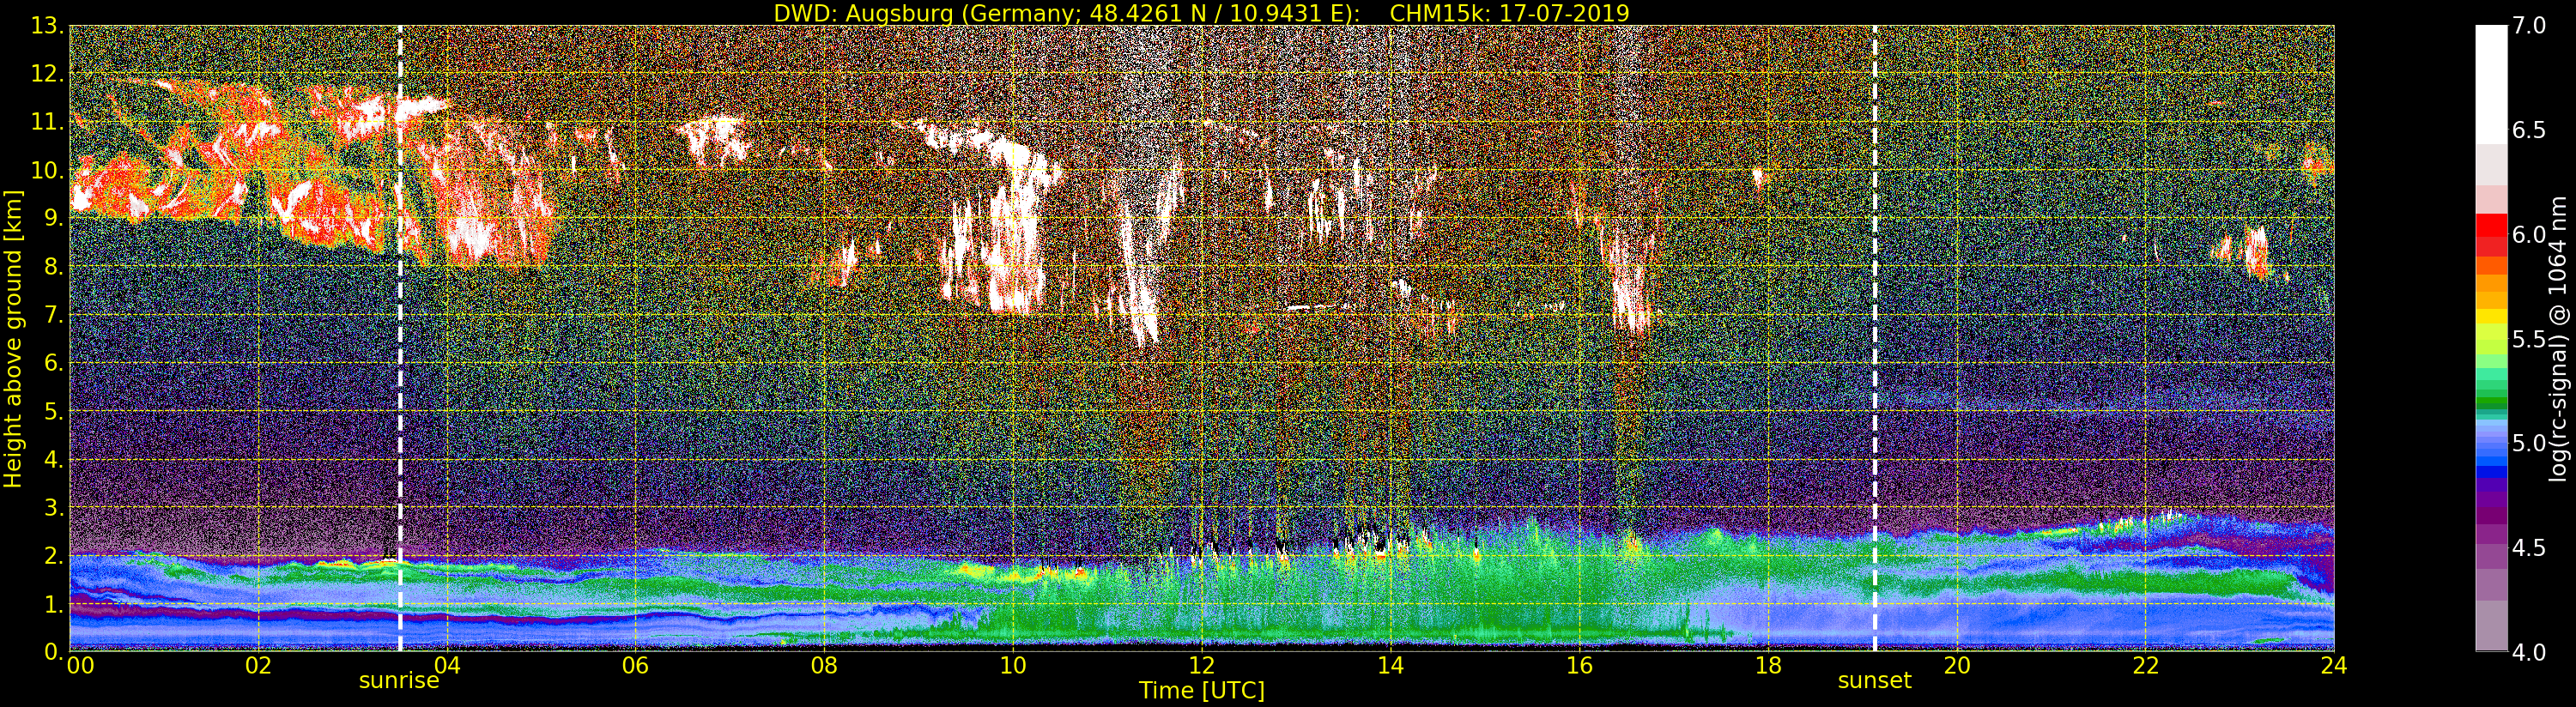Click the x-axis tick label '00'

point(80,665)
